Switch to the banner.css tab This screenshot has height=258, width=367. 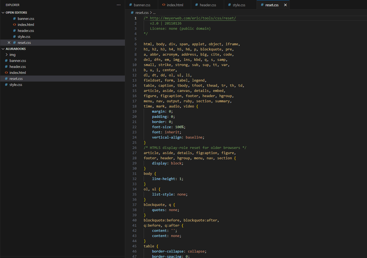pos(142,5)
